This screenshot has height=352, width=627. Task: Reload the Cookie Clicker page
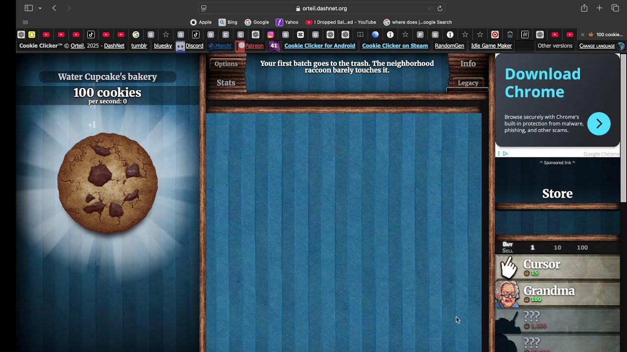tap(440, 8)
